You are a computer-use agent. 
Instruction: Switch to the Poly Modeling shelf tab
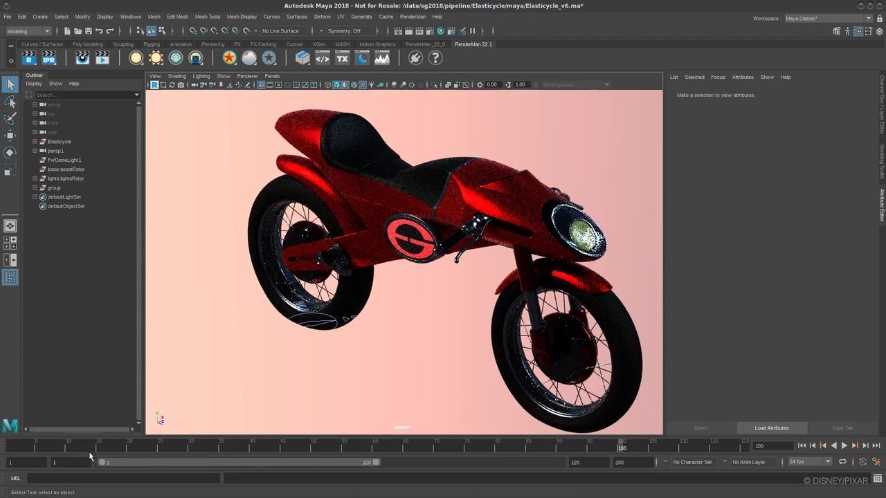[88, 44]
